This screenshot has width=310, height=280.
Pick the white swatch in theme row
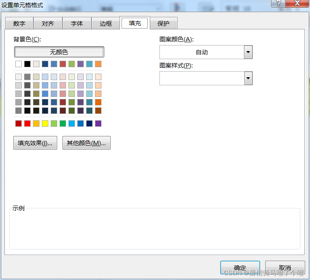coord(19,64)
